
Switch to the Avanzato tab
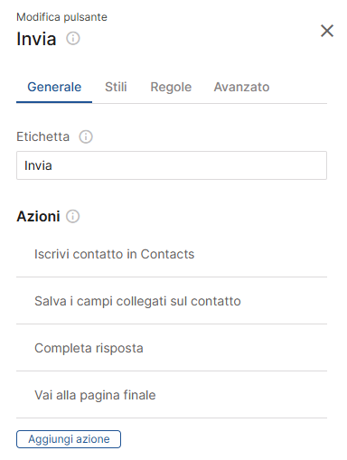pos(241,87)
